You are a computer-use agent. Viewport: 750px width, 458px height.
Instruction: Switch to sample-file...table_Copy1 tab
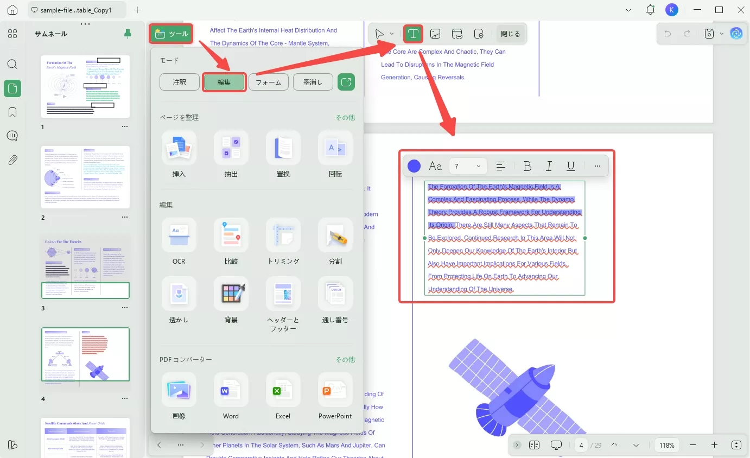tap(77, 10)
